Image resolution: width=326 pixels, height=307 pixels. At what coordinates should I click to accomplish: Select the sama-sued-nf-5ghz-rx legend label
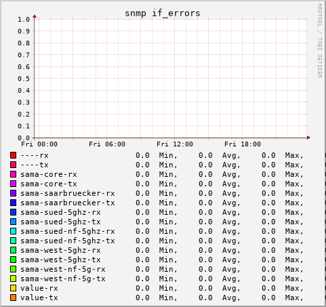coord(68,232)
